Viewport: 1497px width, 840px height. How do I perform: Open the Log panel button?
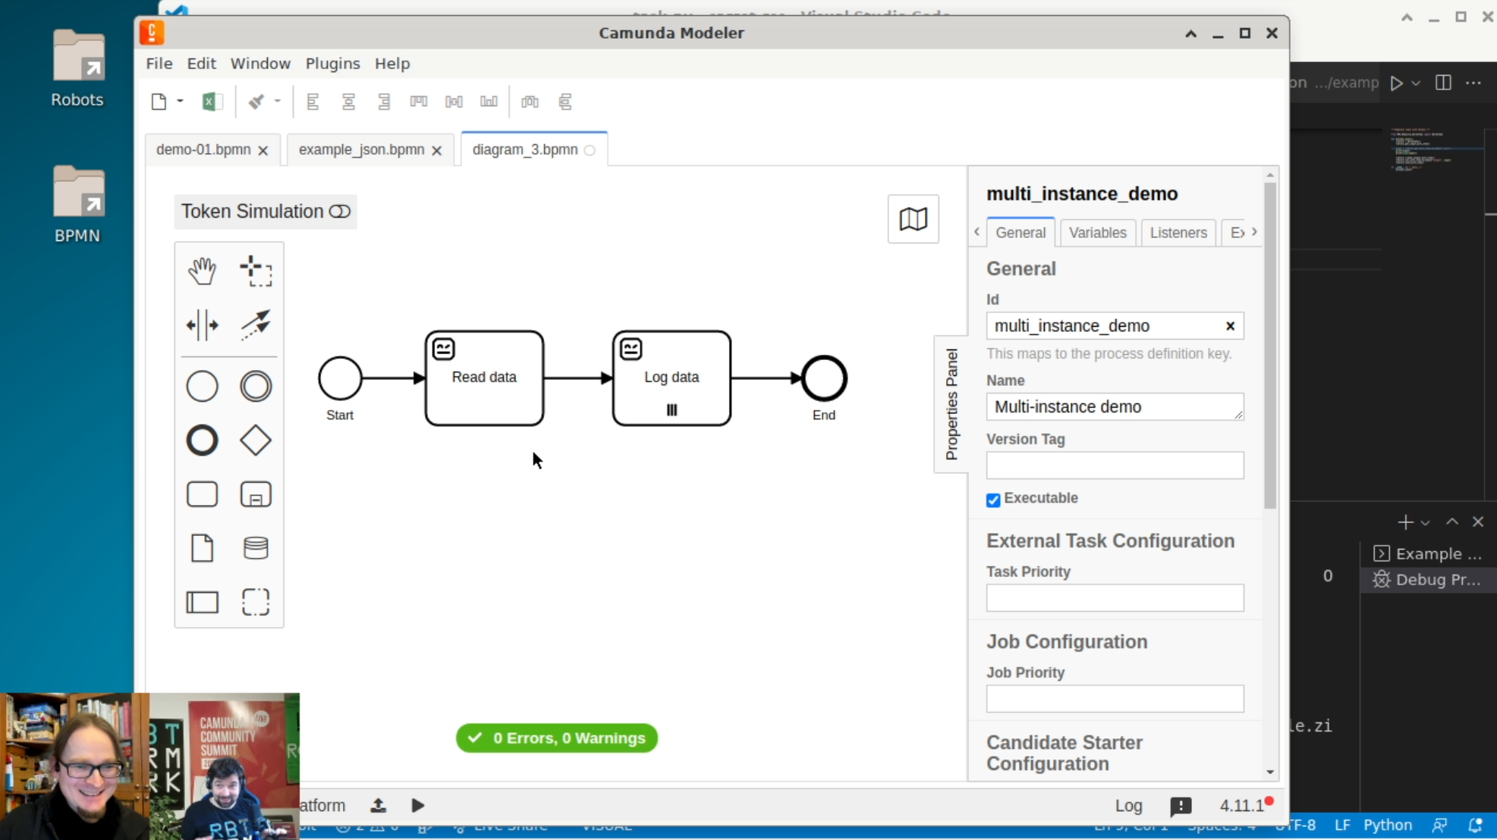coord(1128,805)
